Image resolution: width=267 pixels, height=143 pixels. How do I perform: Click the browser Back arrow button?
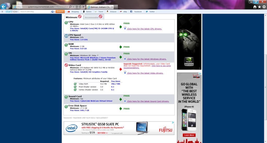3,6
